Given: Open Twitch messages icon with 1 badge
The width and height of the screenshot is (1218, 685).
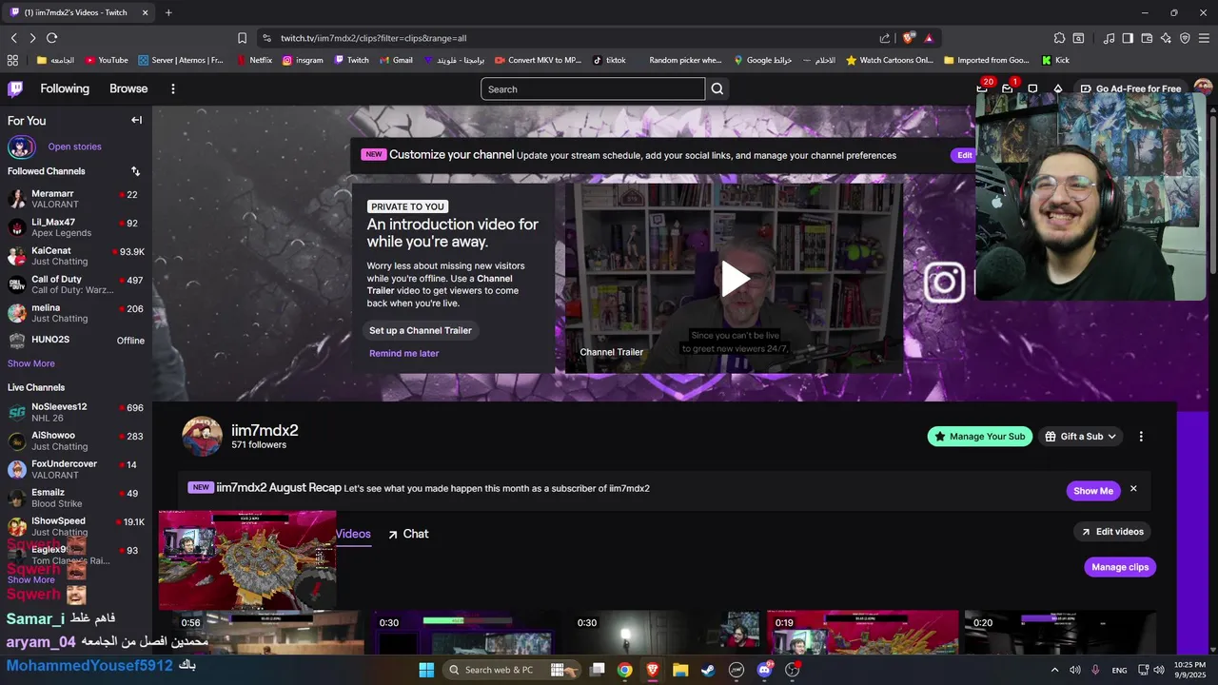Looking at the screenshot, I should 1008,88.
